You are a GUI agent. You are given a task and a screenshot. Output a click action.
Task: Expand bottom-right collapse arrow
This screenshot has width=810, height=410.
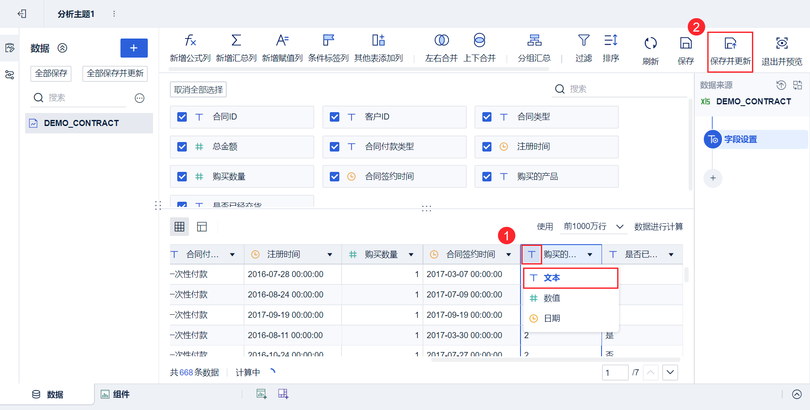tap(797, 394)
